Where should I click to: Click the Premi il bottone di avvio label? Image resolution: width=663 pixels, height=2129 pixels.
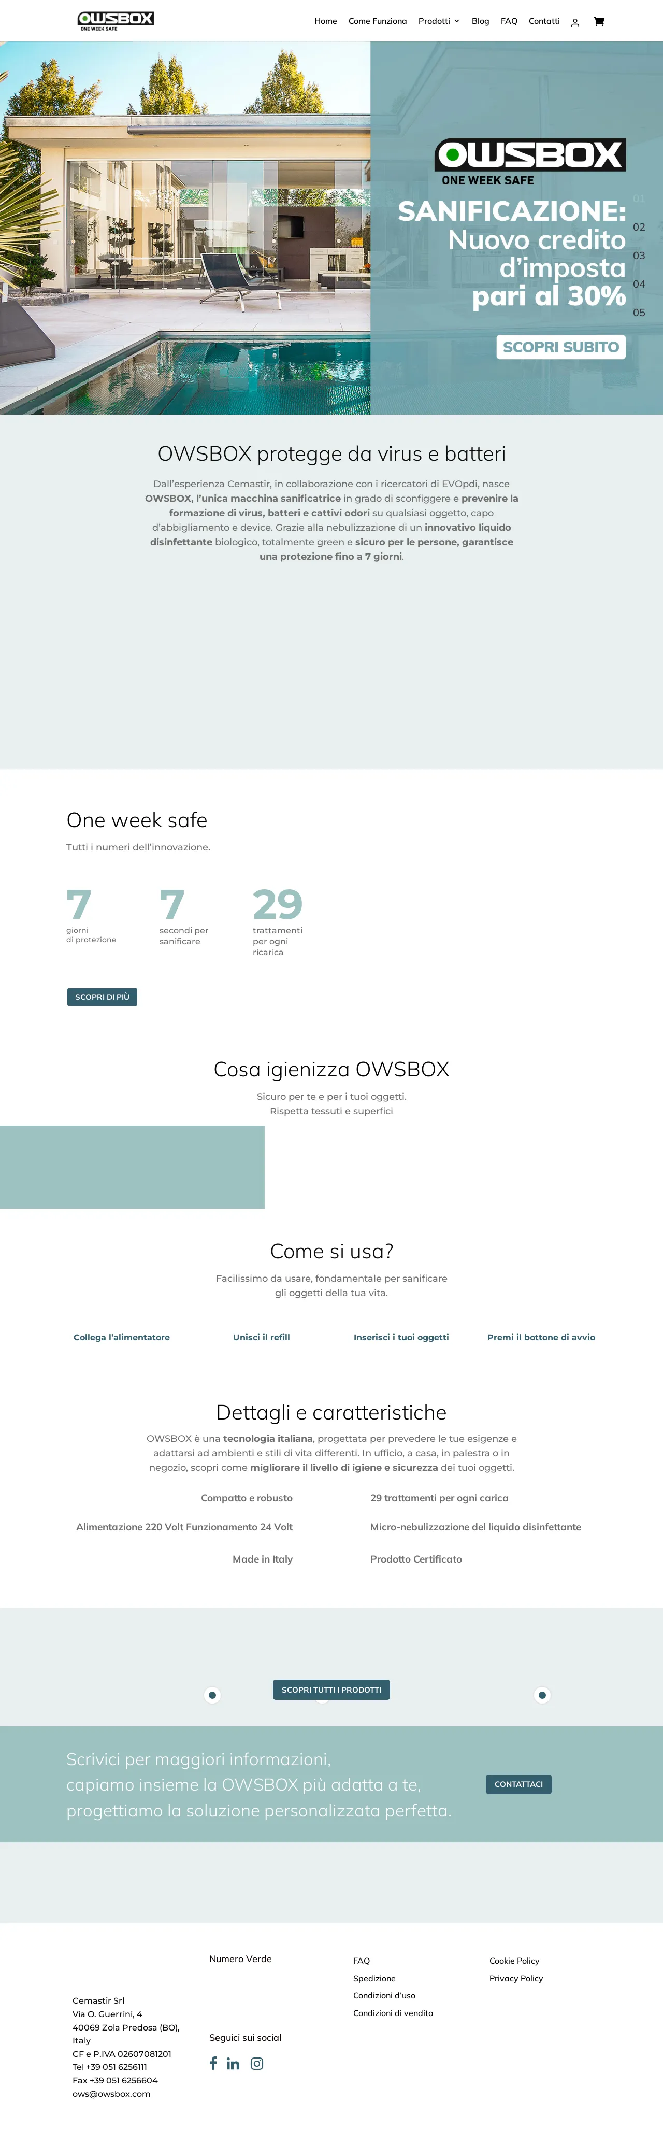point(541,1337)
